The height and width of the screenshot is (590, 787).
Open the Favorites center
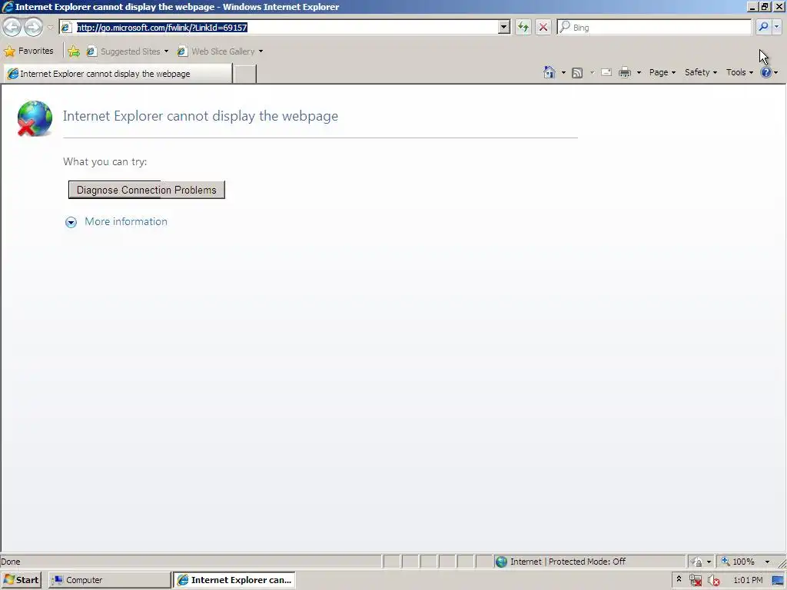point(28,51)
